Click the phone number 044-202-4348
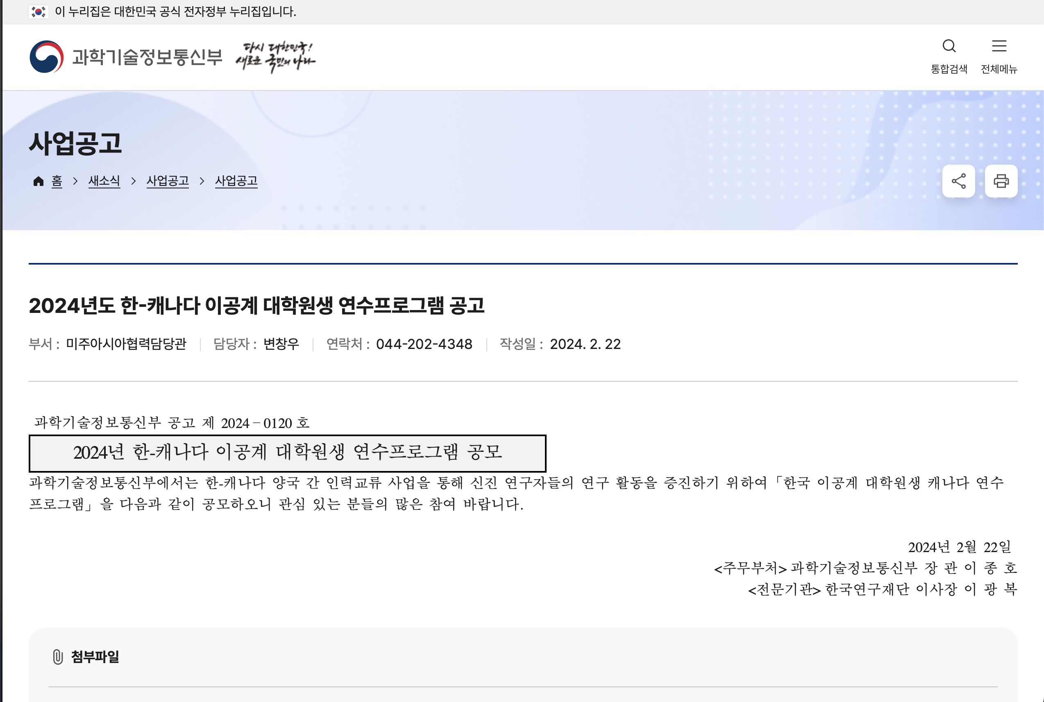The image size is (1044, 702). [424, 344]
